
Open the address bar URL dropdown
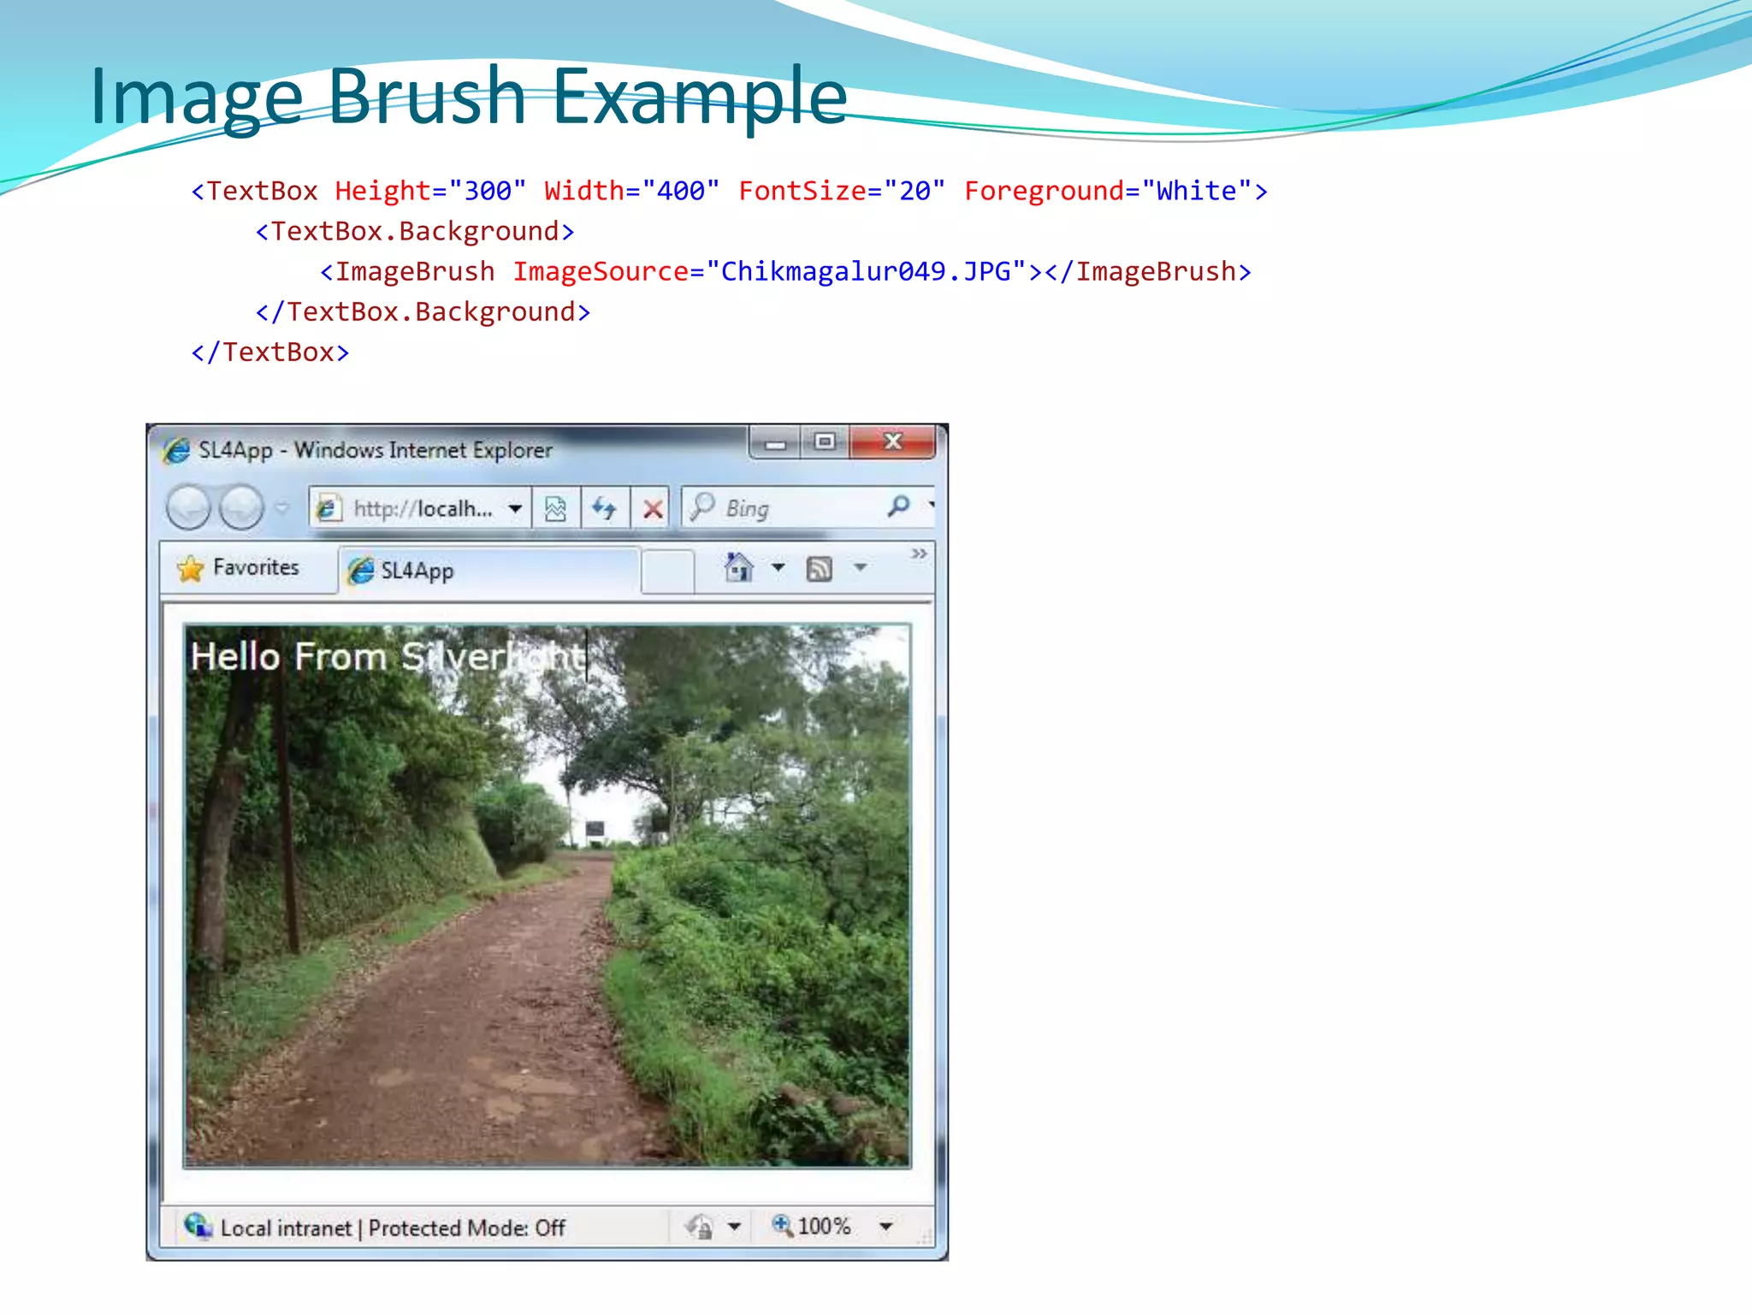point(515,509)
